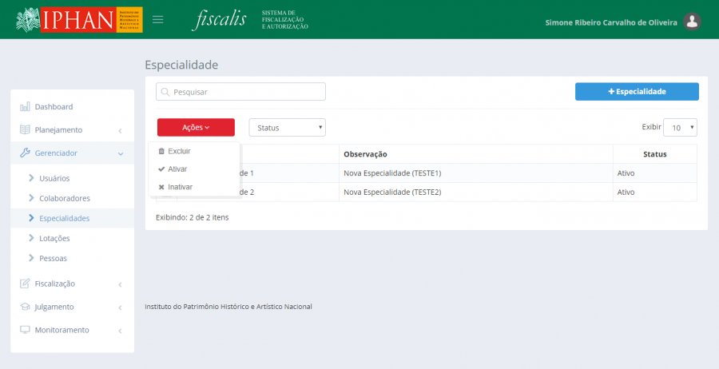Click the Fiscalização edit icon
Viewport: 719px width, 369px height.
pos(25,284)
